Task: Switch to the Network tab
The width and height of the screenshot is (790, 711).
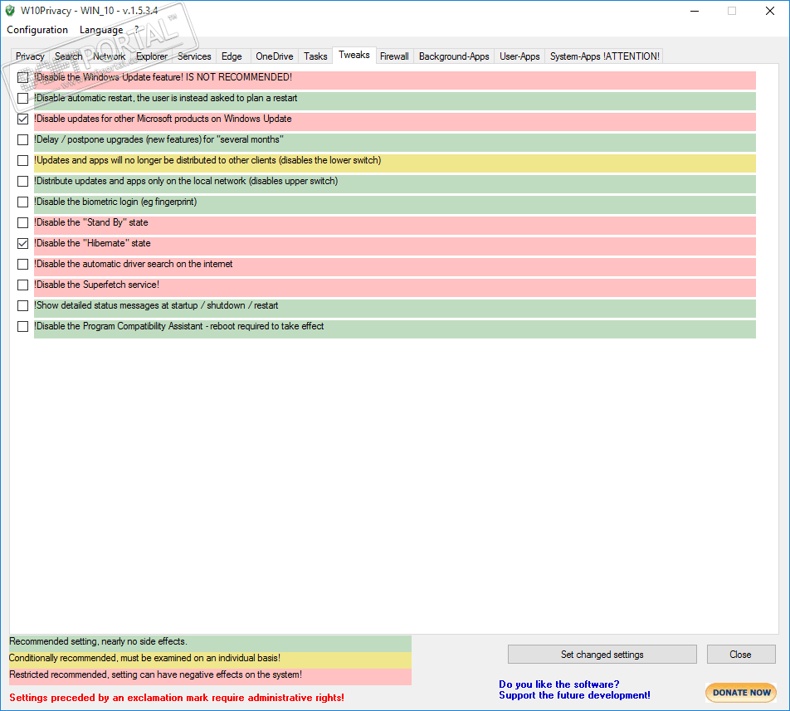Action: [x=109, y=56]
